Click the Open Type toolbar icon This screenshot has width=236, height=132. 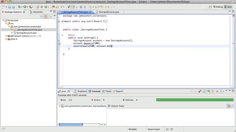pos(53,7)
